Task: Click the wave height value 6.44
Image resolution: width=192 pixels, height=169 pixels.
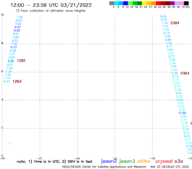Action: pyautogui.click(x=179, y=93)
